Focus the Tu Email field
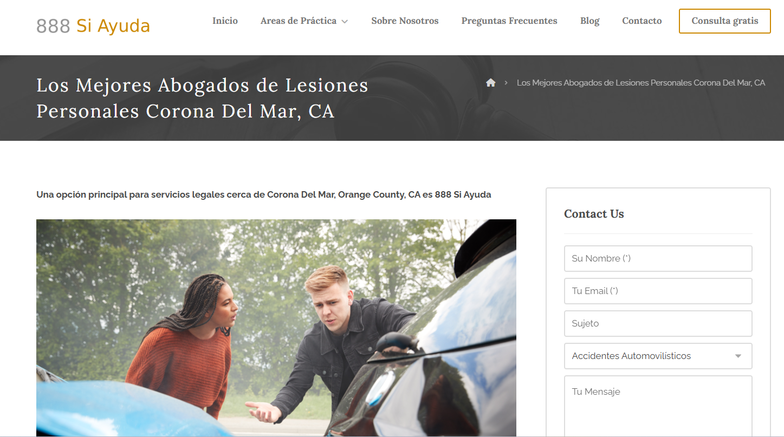The height and width of the screenshot is (437, 784). 658,291
